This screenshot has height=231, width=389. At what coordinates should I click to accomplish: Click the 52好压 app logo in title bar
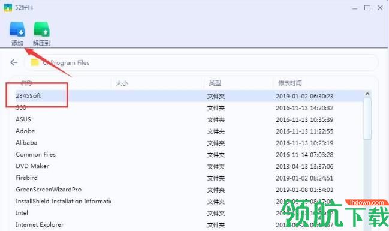click(8, 8)
